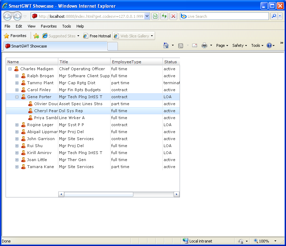
Task: Click the scroll-right arrow in the grid
Action: pos(176,194)
